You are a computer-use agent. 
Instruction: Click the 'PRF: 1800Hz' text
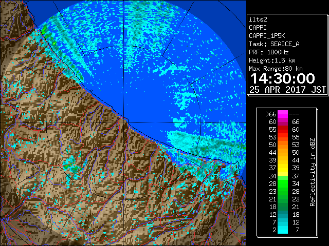[x=268, y=52]
